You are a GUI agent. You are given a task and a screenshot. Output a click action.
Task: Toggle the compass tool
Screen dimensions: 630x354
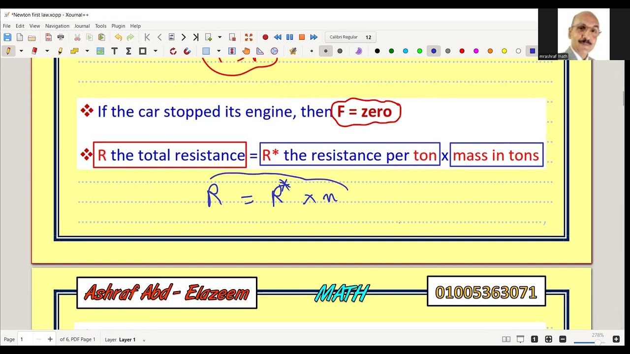(x=274, y=51)
